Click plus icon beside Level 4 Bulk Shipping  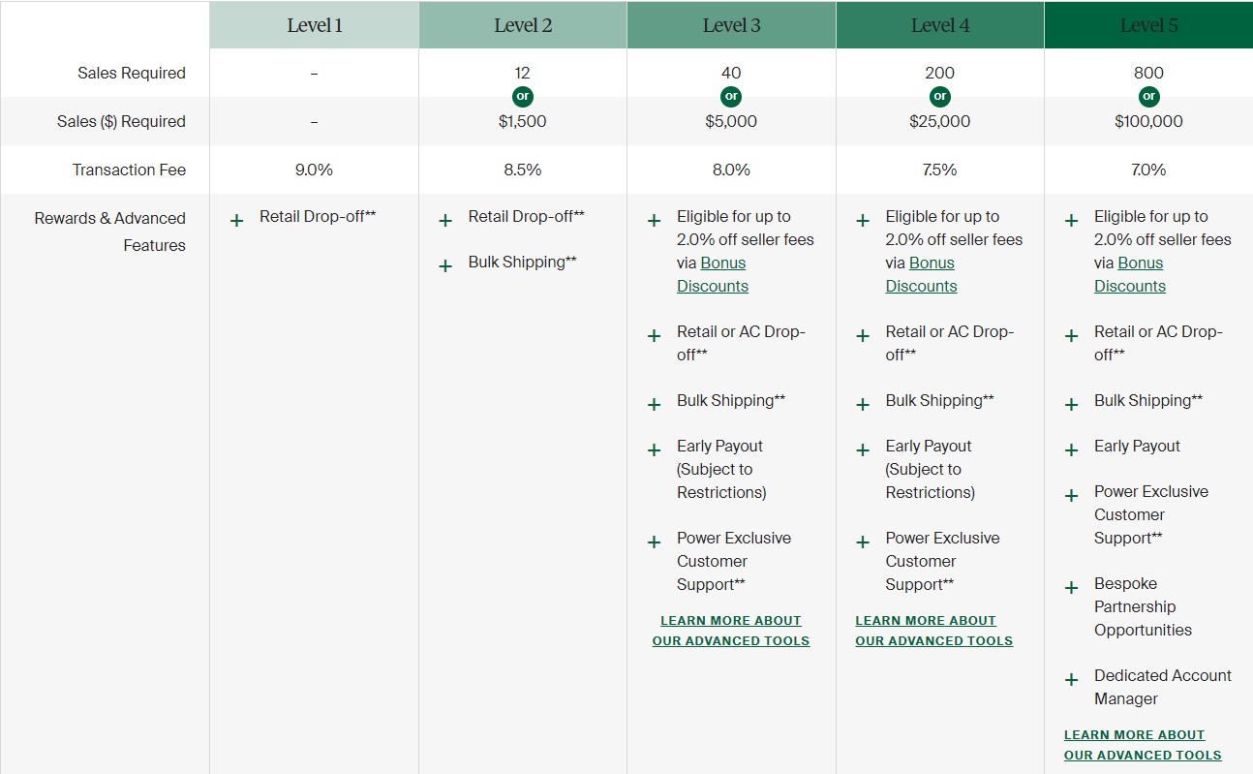tap(863, 405)
